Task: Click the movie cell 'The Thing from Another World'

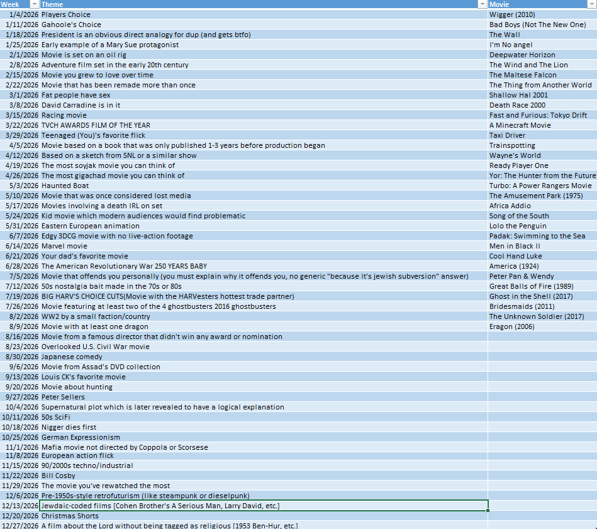Action: tap(542, 85)
